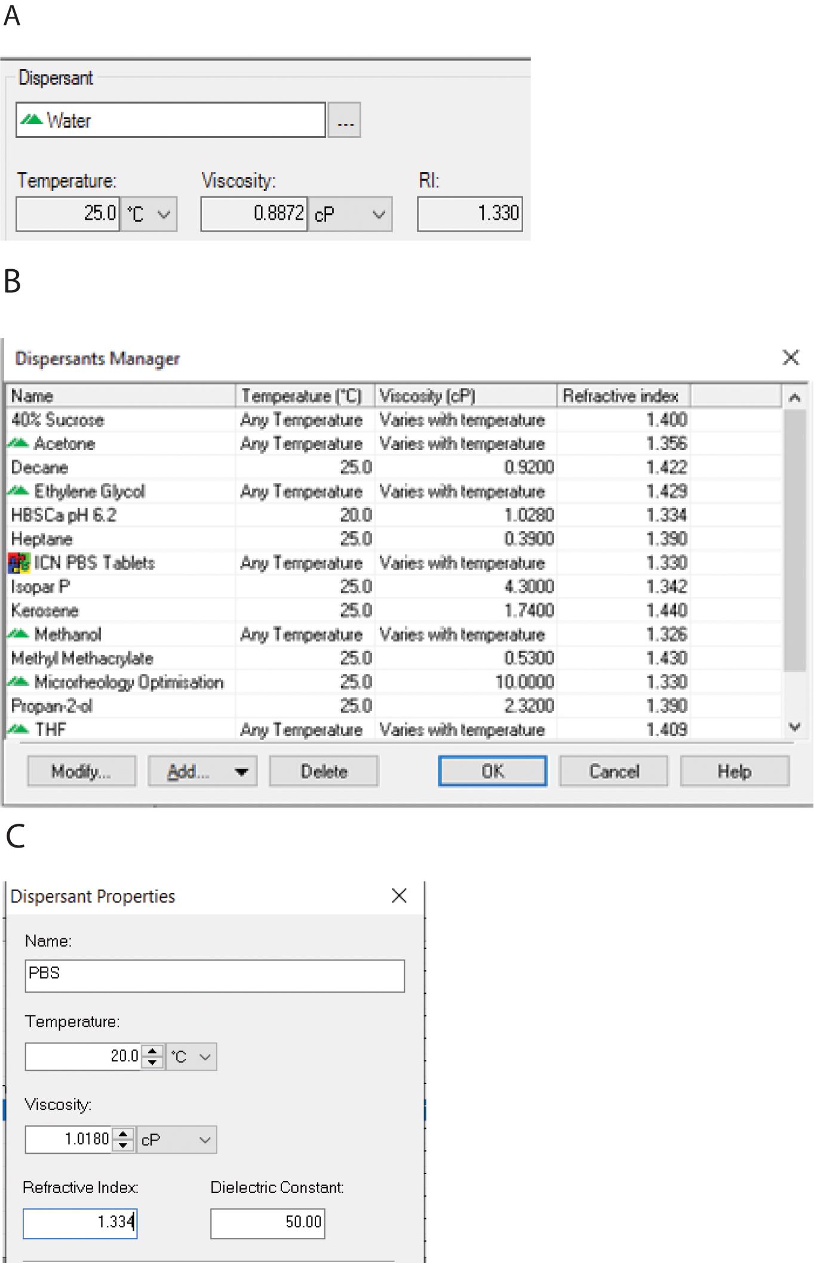Viewport: 814px width, 1263px height.
Task: Decrease temperature with the down spinner arrow
Action: (153, 1063)
